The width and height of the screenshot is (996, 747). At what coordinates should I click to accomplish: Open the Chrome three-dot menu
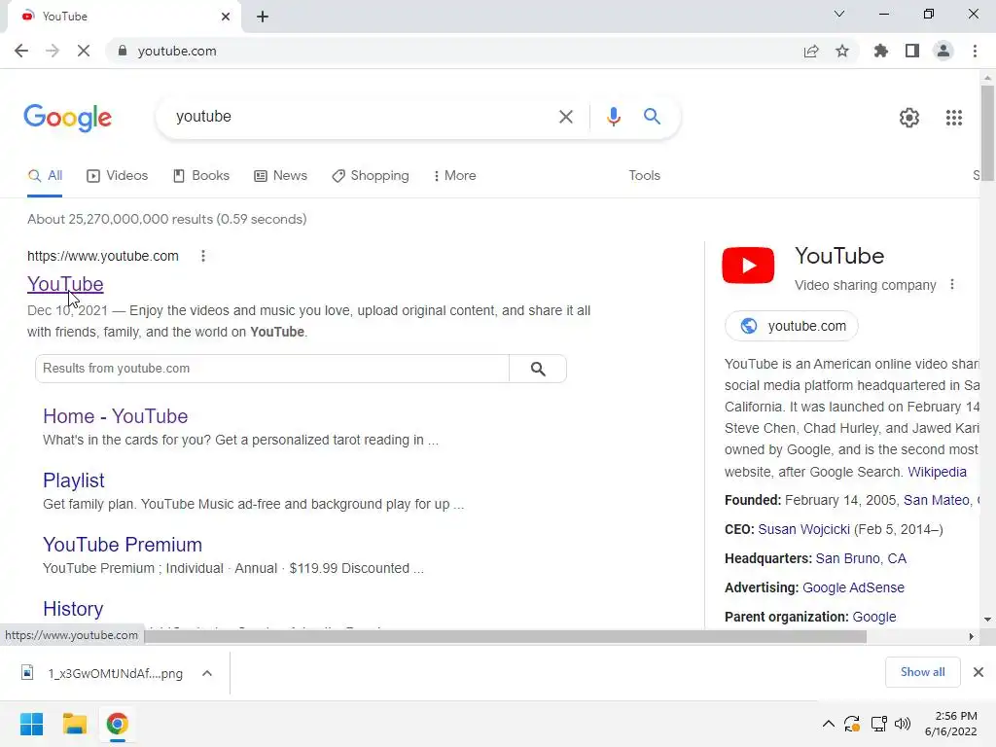point(975,51)
